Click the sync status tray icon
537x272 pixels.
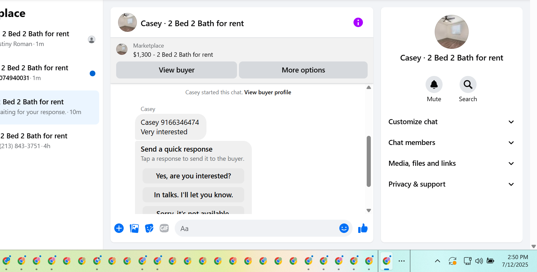point(453,261)
